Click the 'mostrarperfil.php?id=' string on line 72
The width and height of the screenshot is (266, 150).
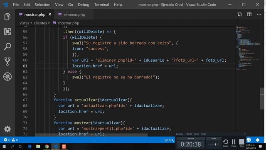coord(108,129)
